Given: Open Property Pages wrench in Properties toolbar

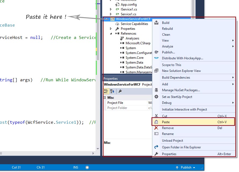Looking at the screenshot, I should click(x=120, y=91).
